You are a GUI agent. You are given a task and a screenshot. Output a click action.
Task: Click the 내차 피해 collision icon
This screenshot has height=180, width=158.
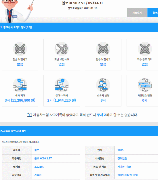[20, 85]
